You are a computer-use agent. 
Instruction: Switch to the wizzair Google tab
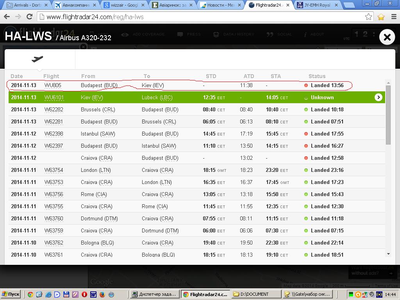(123, 5)
